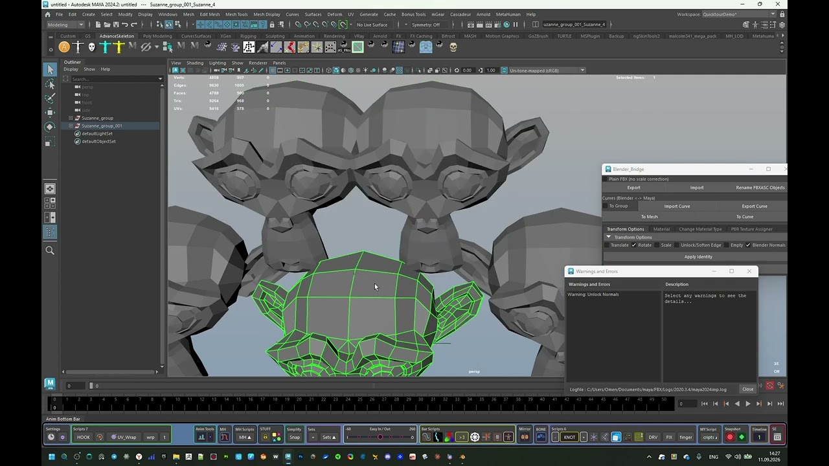Click the Save Scene floppy icon
The height and width of the screenshot is (466, 829).
click(x=115, y=25)
